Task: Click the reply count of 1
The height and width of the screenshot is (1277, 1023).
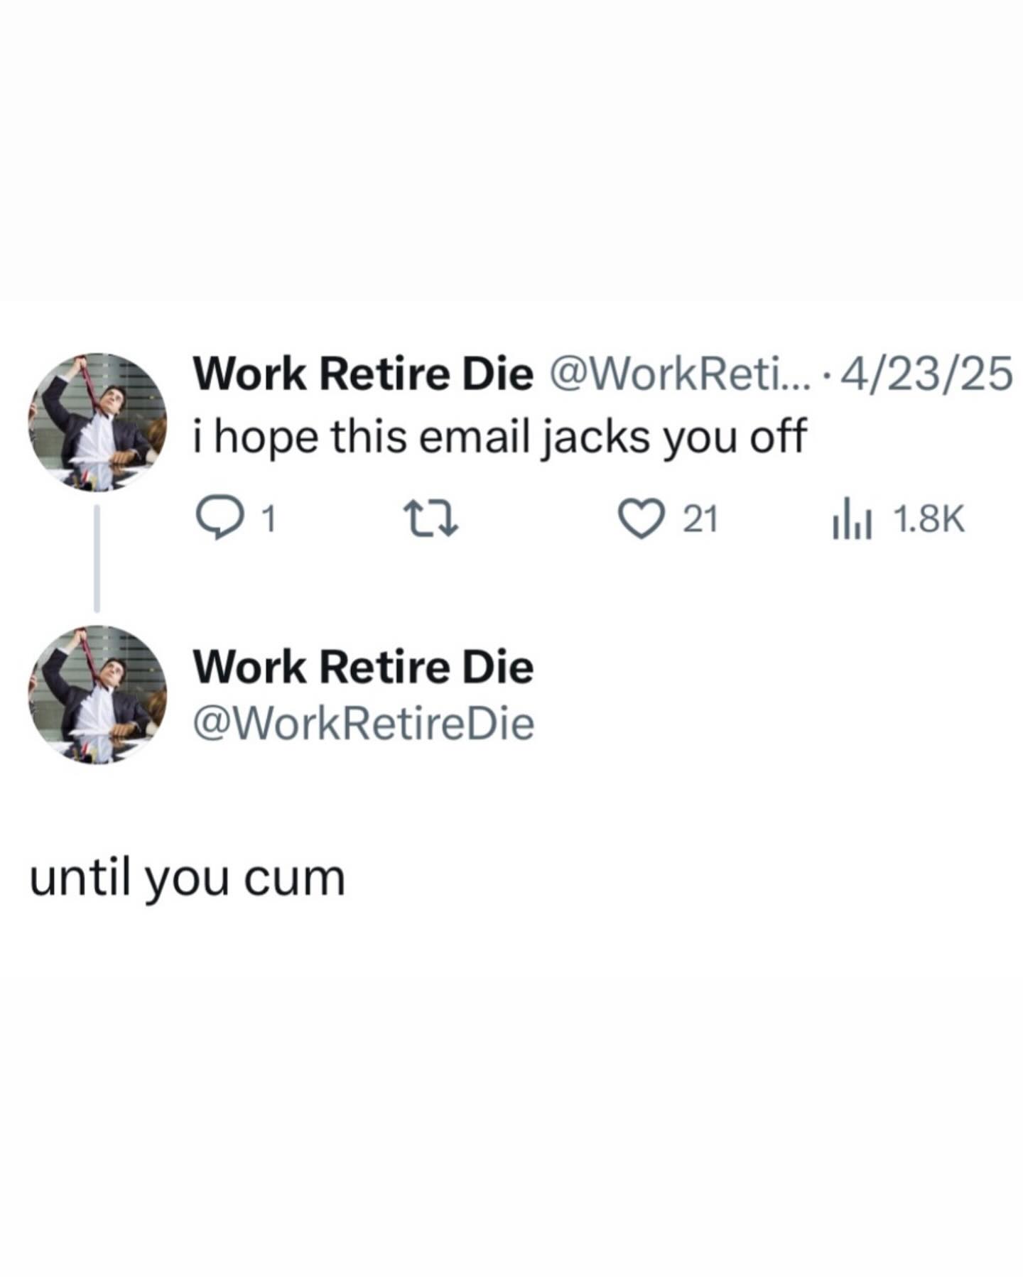Action: point(268,521)
